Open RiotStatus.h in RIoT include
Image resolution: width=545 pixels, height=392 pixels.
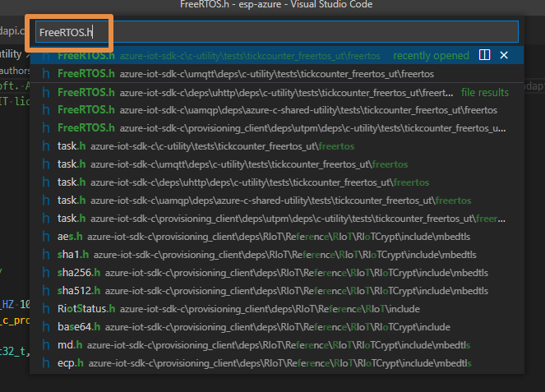coord(277,309)
